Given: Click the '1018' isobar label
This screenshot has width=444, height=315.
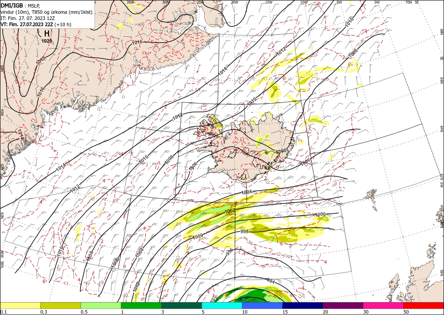Looking at the screenshot, I should click(41, 60).
